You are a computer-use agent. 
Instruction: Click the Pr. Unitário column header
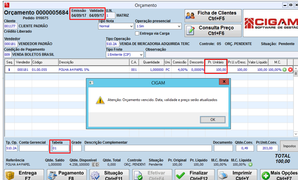(x=216, y=62)
